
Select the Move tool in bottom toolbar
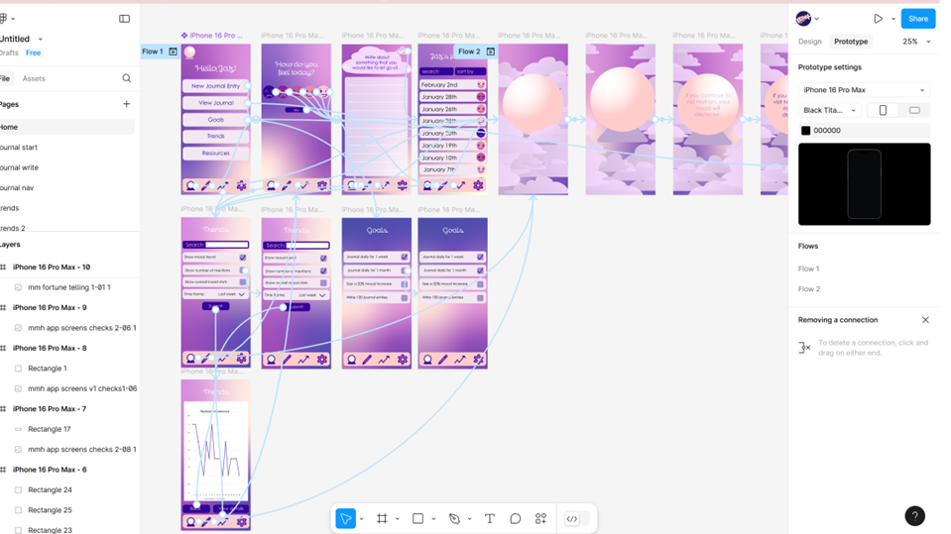(345, 519)
